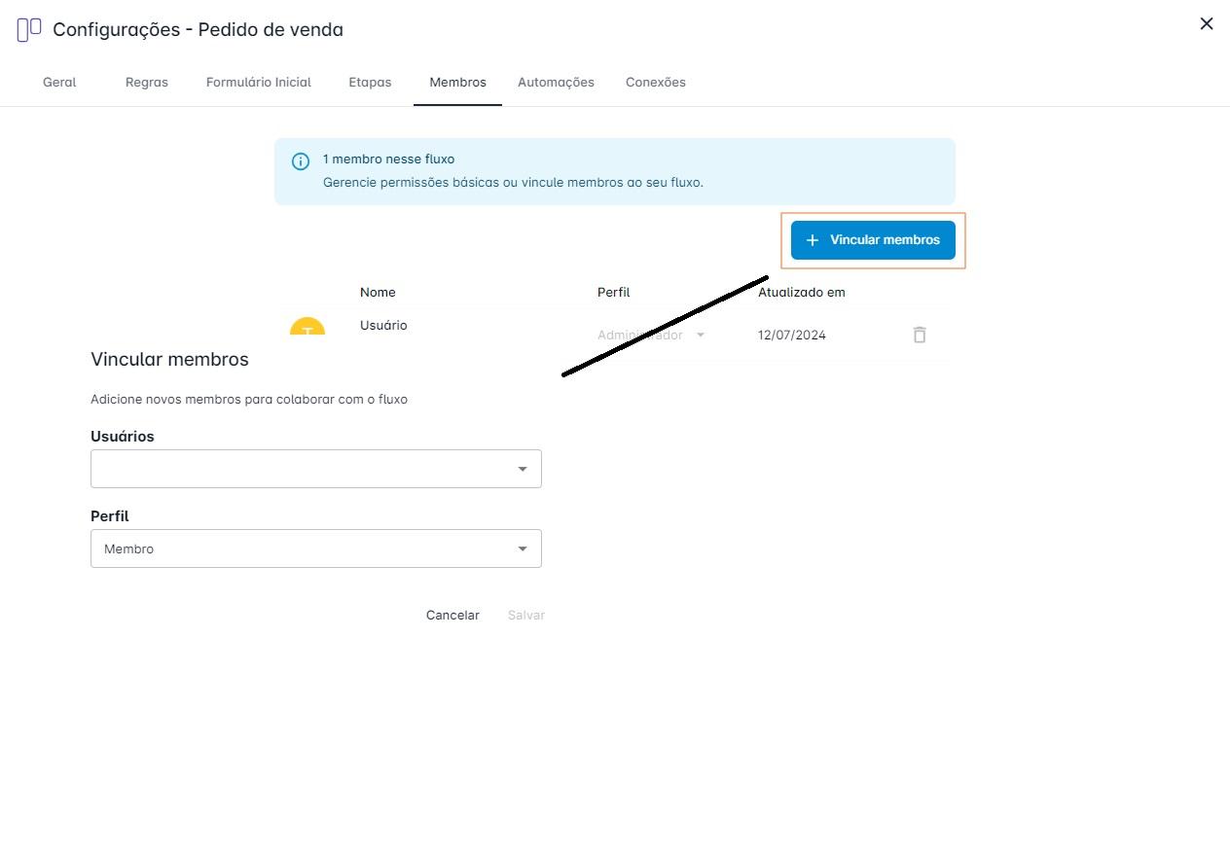Click the date 12/07/2024
1230x850 pixels.
(x=792, y=335)
